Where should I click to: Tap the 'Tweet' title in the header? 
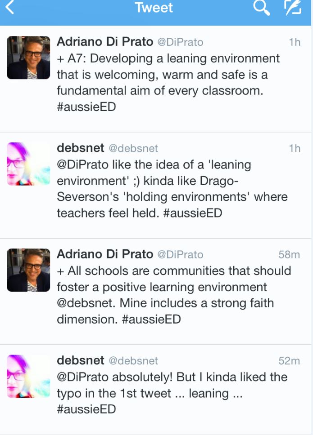154,8
